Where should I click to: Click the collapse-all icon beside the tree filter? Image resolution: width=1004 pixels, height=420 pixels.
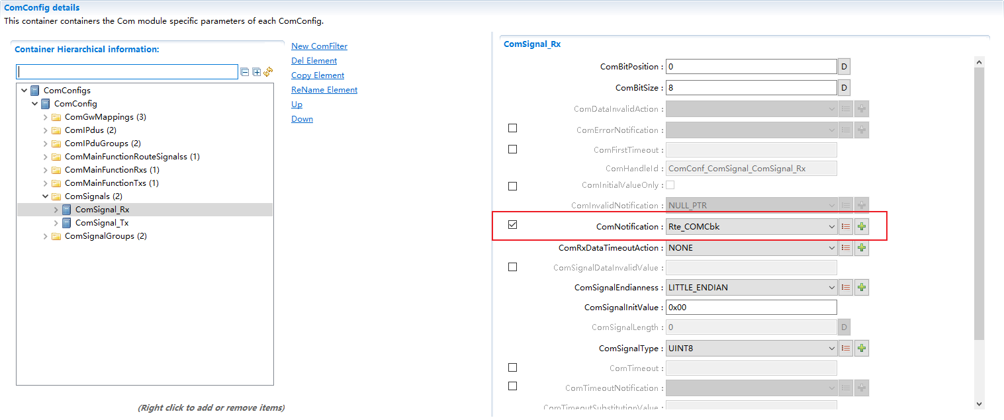pos(245,71)
